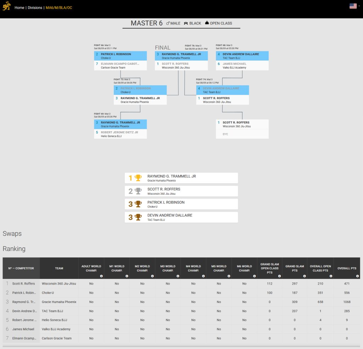The height and width of the screenshot is (349, 363).
Task: Click Raymond G. Trammell Jr in the Final
Action: point(181,56)
